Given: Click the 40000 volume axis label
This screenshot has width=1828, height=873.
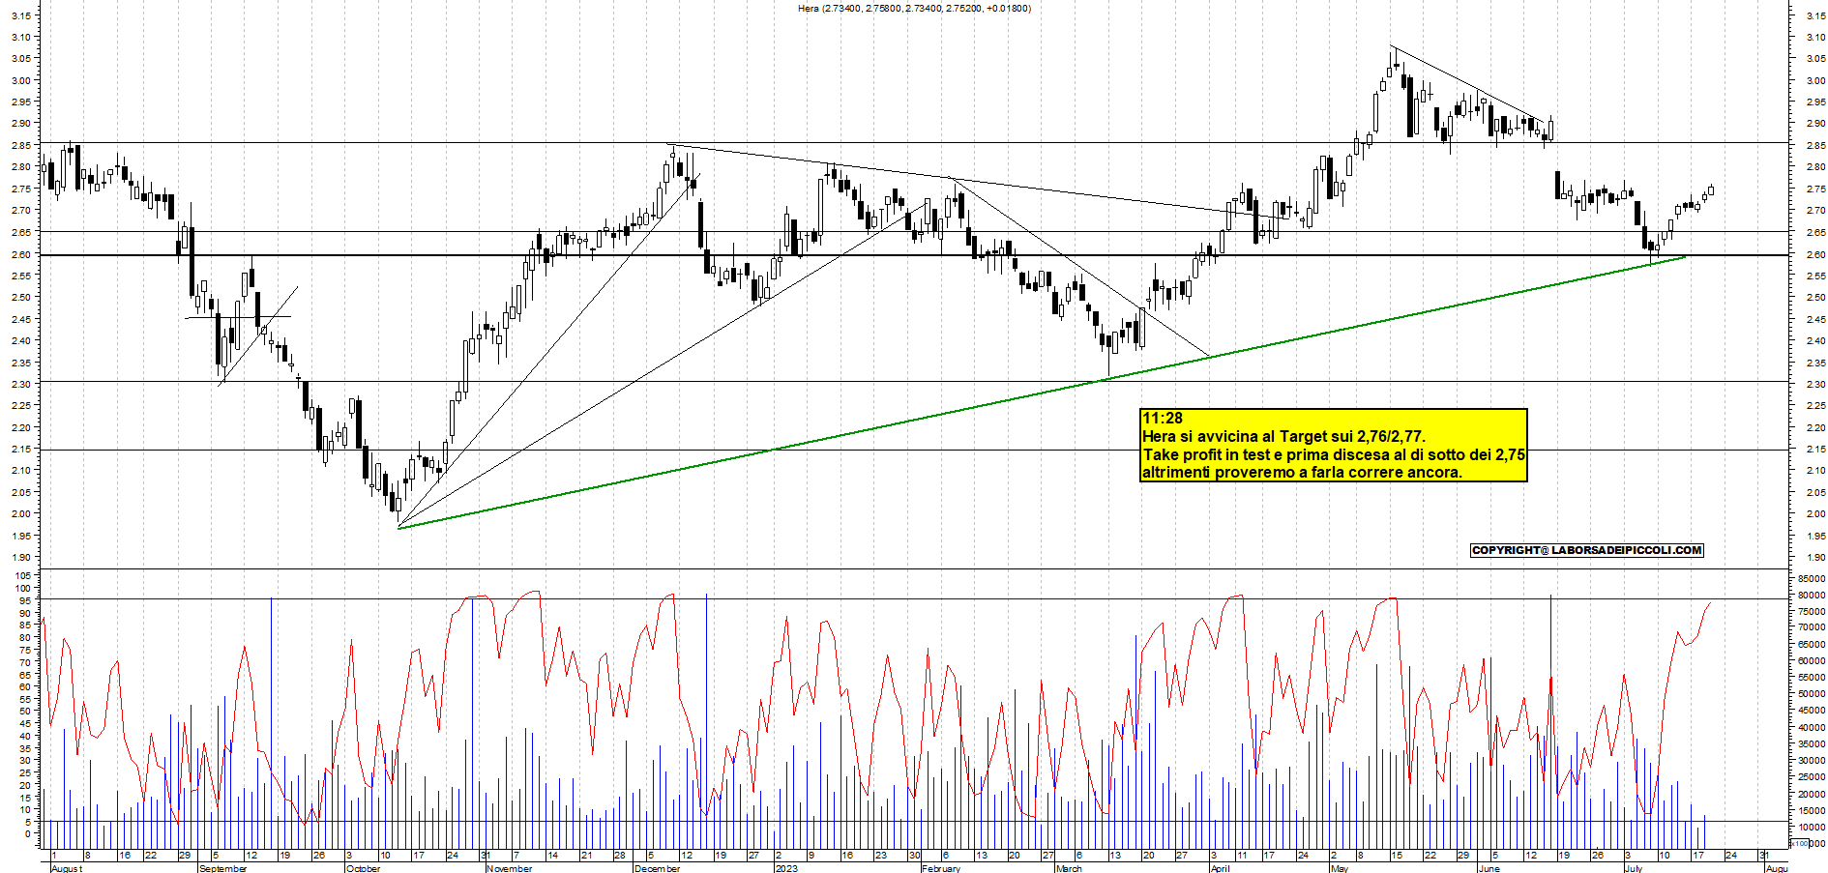Looking at the screenshot, I should point(1812,727).
